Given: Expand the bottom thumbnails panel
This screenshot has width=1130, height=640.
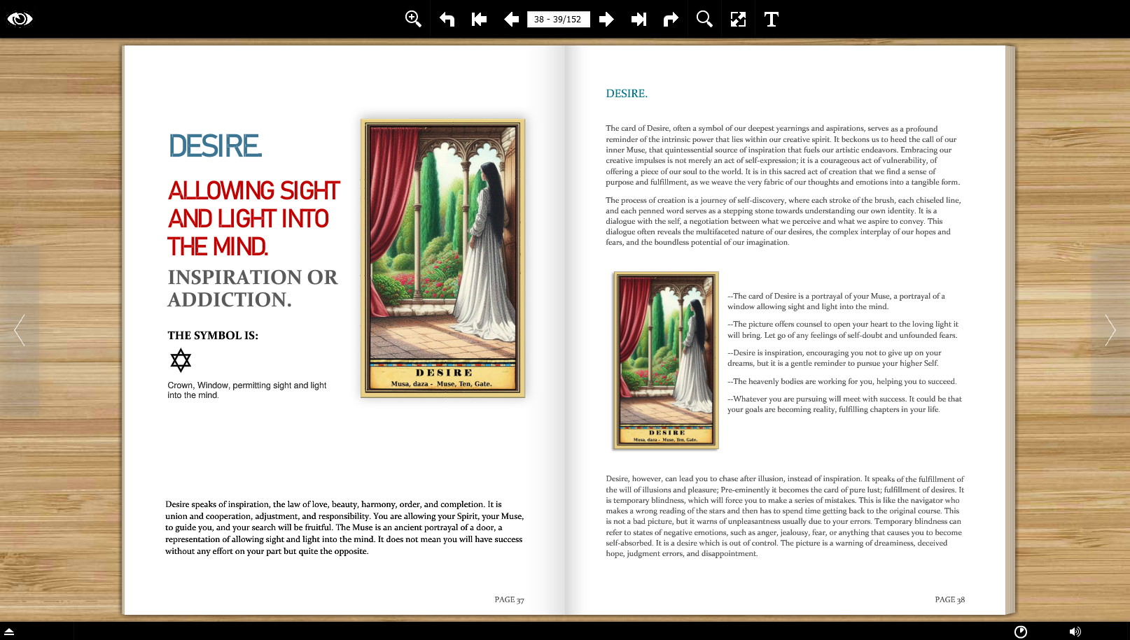Looking at the screenshot, I should [10, 632].
